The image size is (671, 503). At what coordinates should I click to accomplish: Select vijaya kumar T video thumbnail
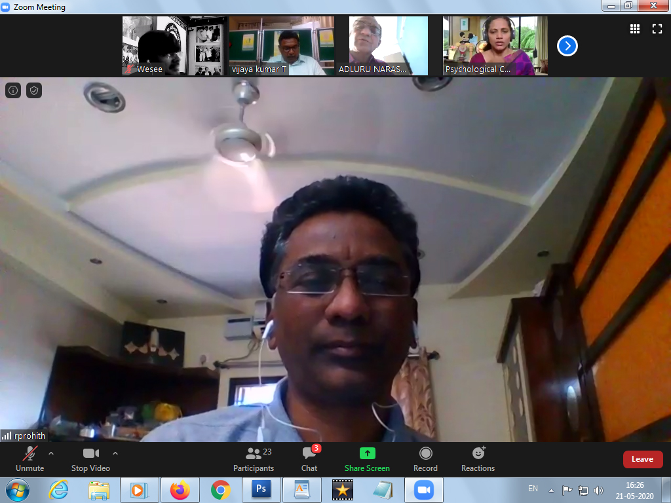281,46
